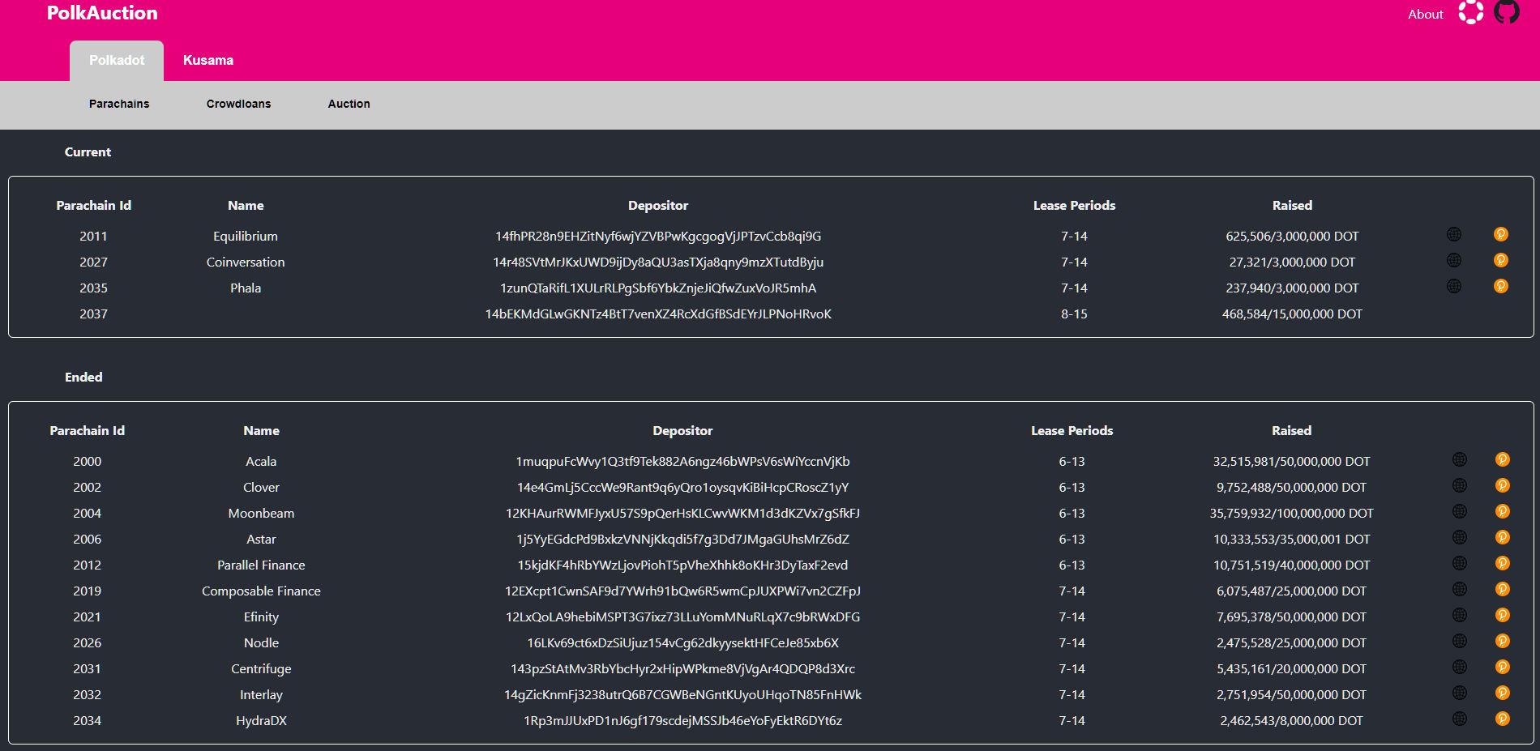
Task: Click parachain ID 2012
Action: pos(87,565)
